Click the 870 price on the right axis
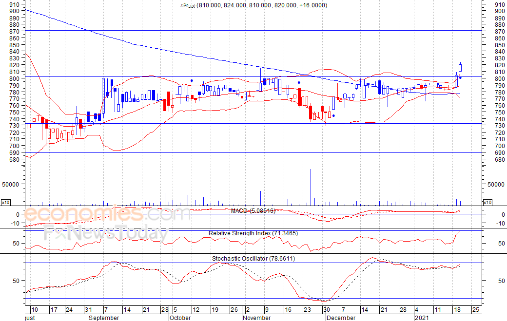Viewport: 507px width, 321px height. coord(500,31)
